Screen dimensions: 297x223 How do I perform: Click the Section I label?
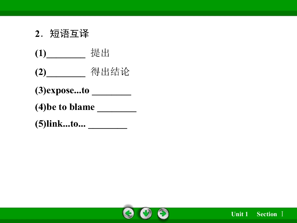(270, 214)
